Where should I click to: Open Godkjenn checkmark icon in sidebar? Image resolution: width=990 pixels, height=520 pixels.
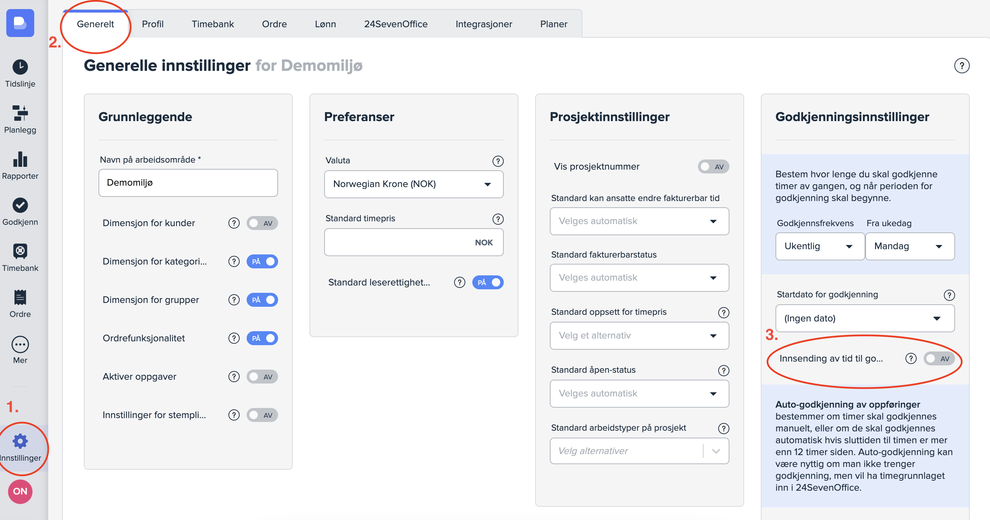pos(20,206)
